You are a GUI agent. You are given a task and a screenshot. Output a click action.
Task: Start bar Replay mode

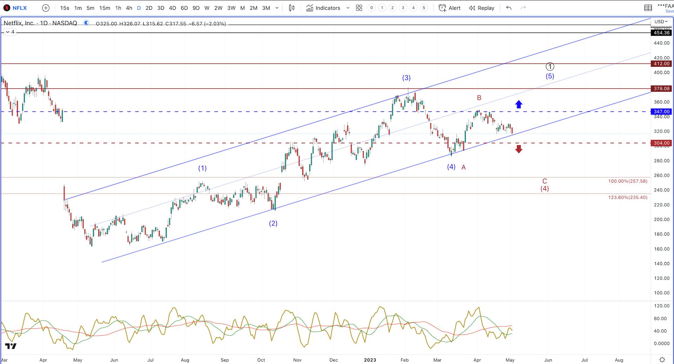pos(482,8)
